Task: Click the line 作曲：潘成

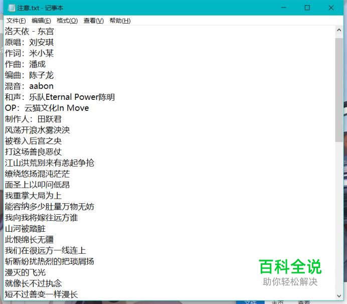Action: [25, 64]
